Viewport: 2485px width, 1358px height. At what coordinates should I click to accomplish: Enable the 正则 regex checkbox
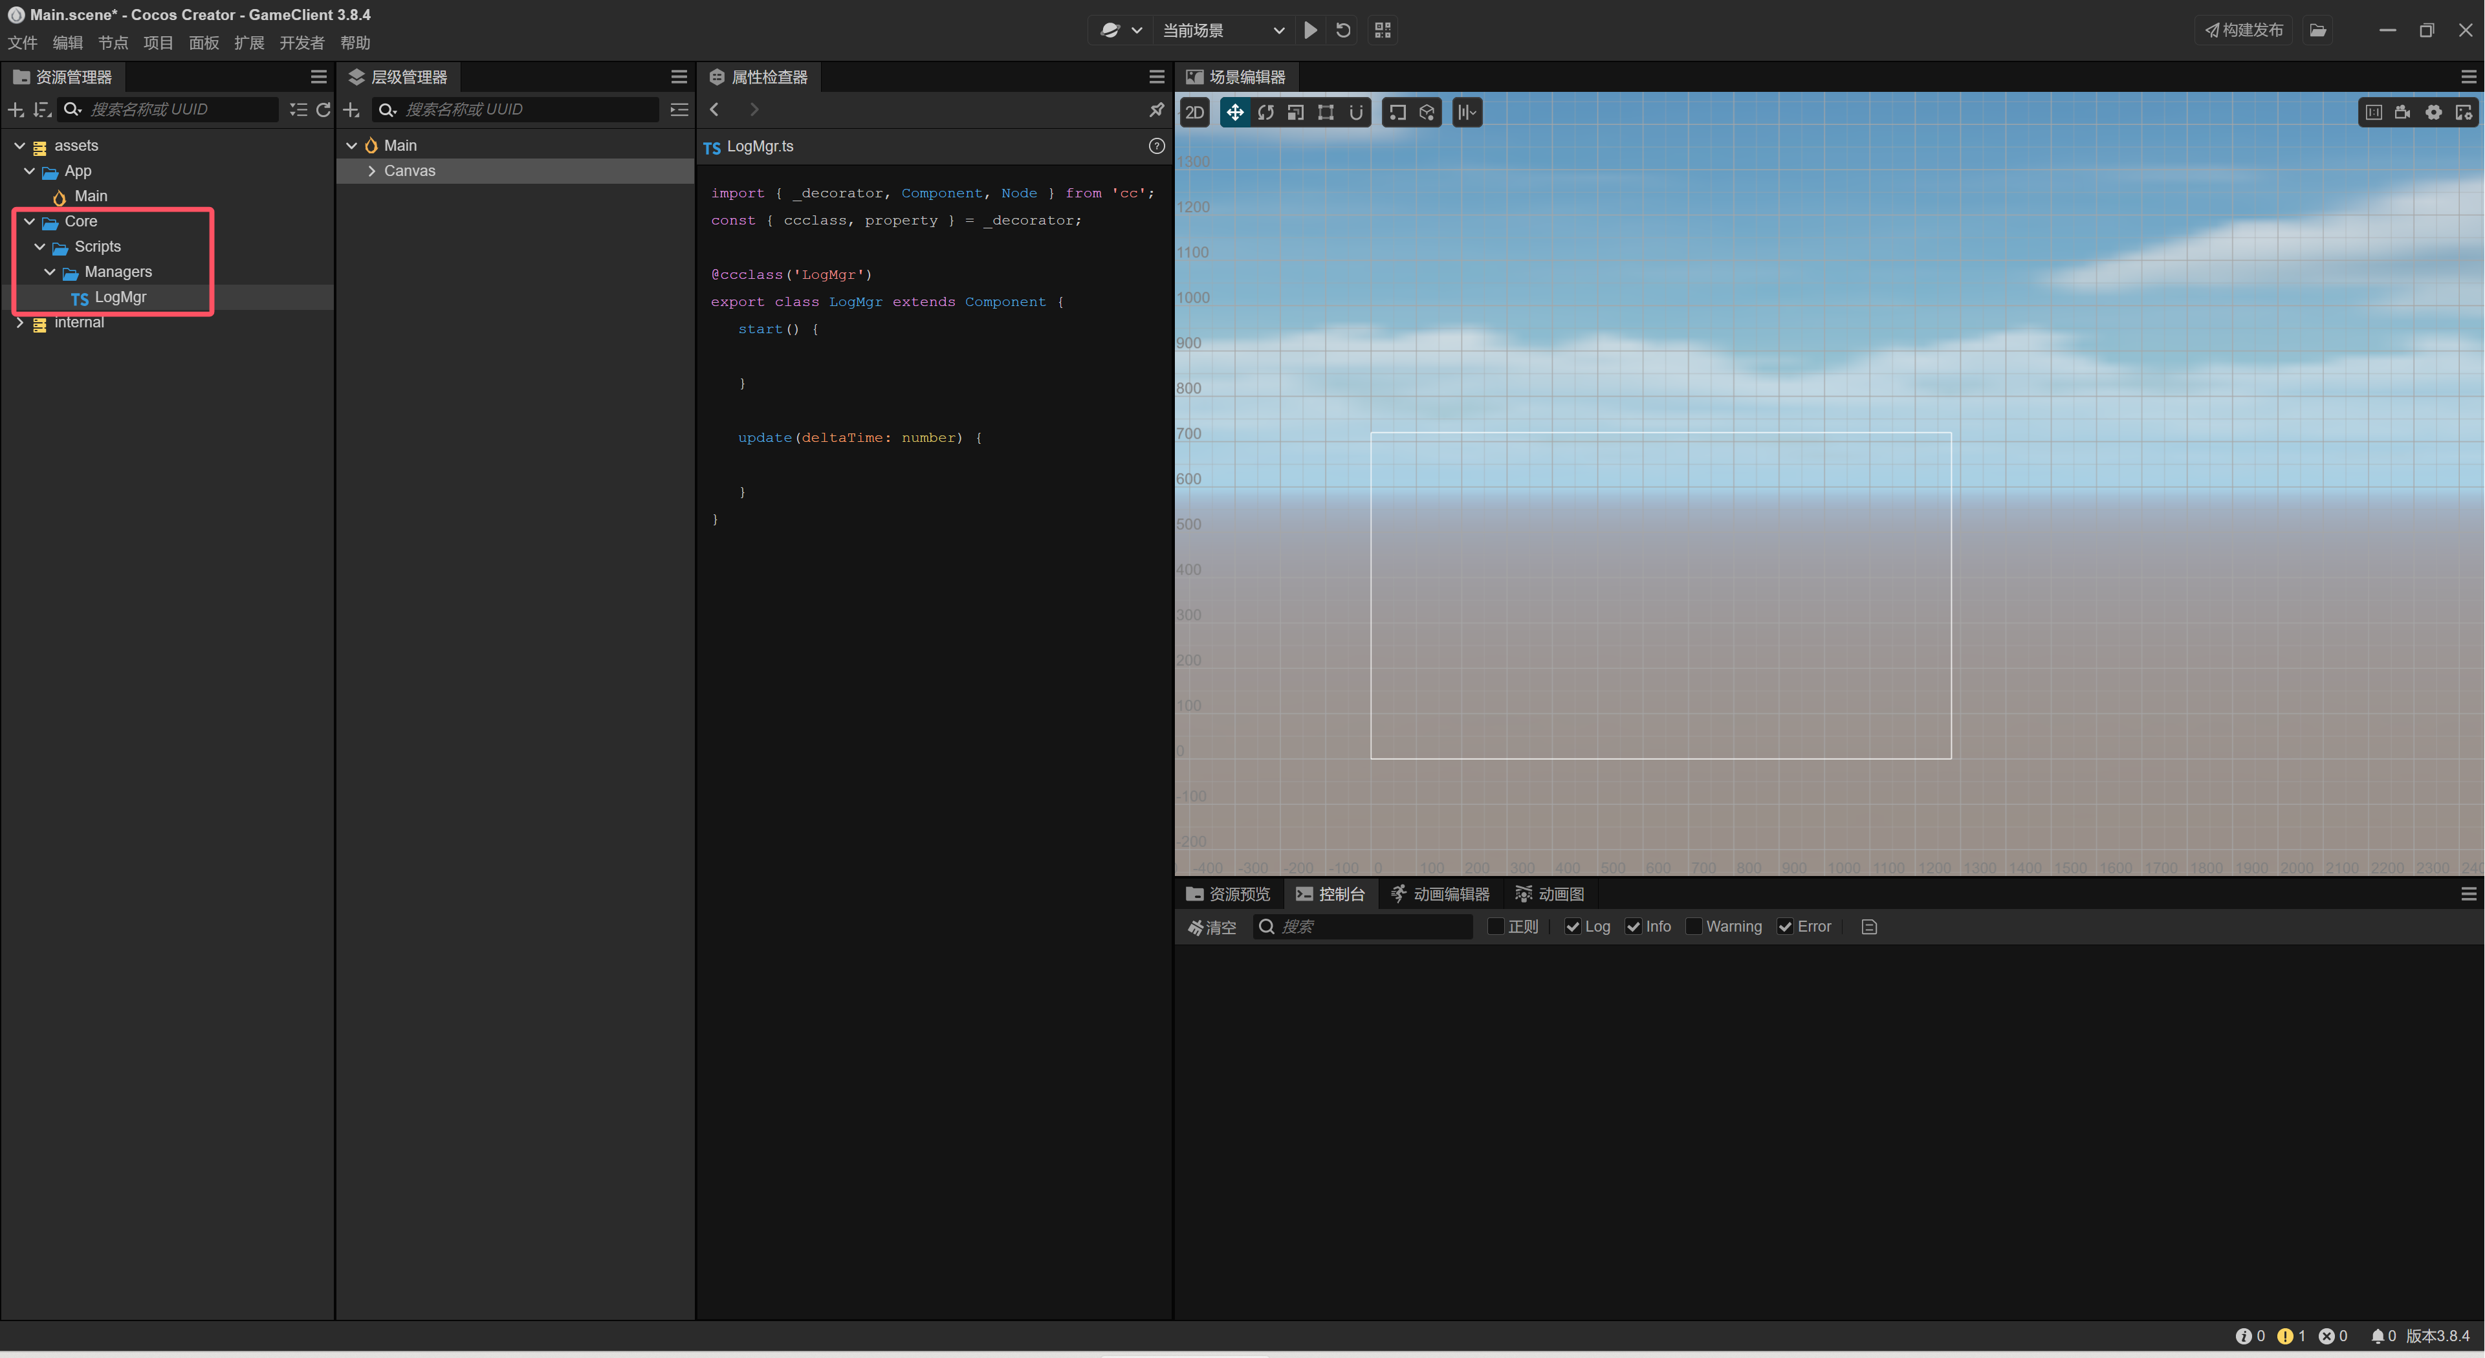1495,926
